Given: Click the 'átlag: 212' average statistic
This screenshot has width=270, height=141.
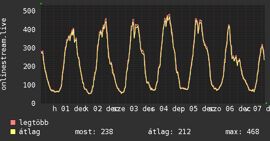Looking at the screenshot, I should (x=169, y=132).
